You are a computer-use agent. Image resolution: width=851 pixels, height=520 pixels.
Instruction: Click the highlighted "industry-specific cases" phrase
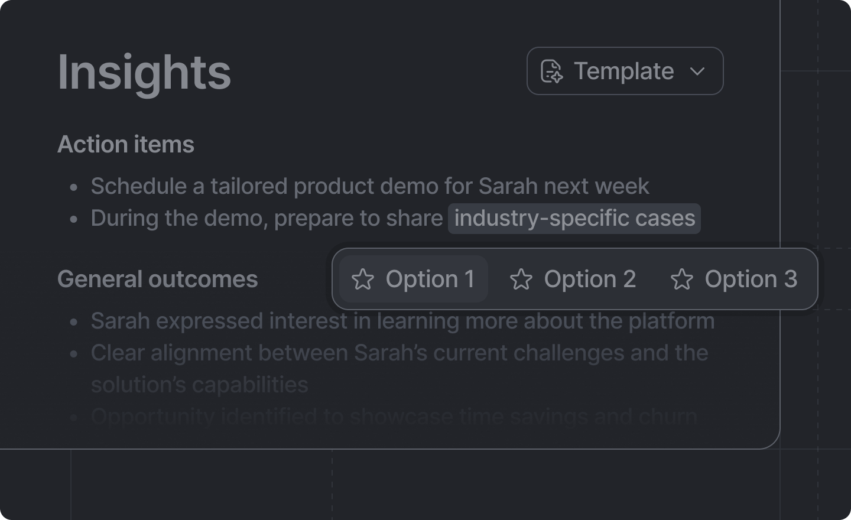[574, 218]
